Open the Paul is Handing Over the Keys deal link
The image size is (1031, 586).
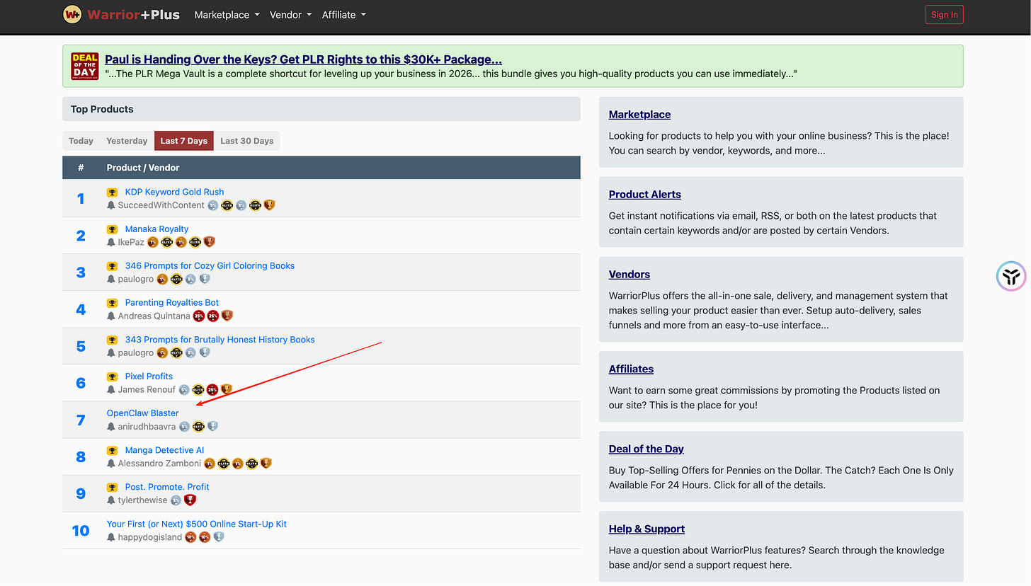[303, 59]
